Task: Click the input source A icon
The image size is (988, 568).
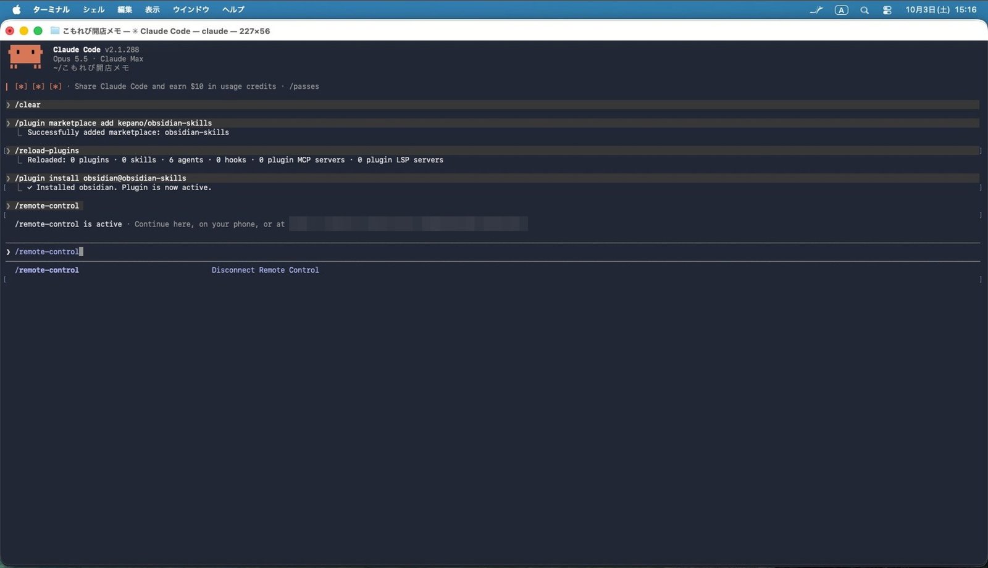Action: coord(841,10)
